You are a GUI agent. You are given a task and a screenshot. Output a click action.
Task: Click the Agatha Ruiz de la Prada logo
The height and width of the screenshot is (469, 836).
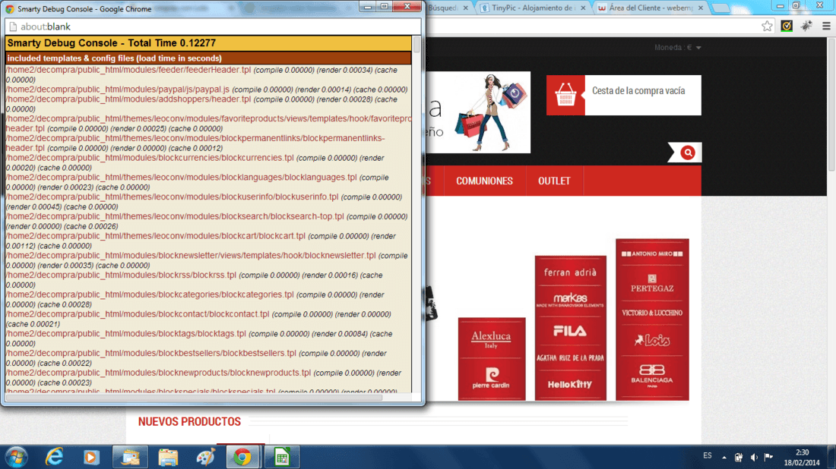[x=570, y=358]
